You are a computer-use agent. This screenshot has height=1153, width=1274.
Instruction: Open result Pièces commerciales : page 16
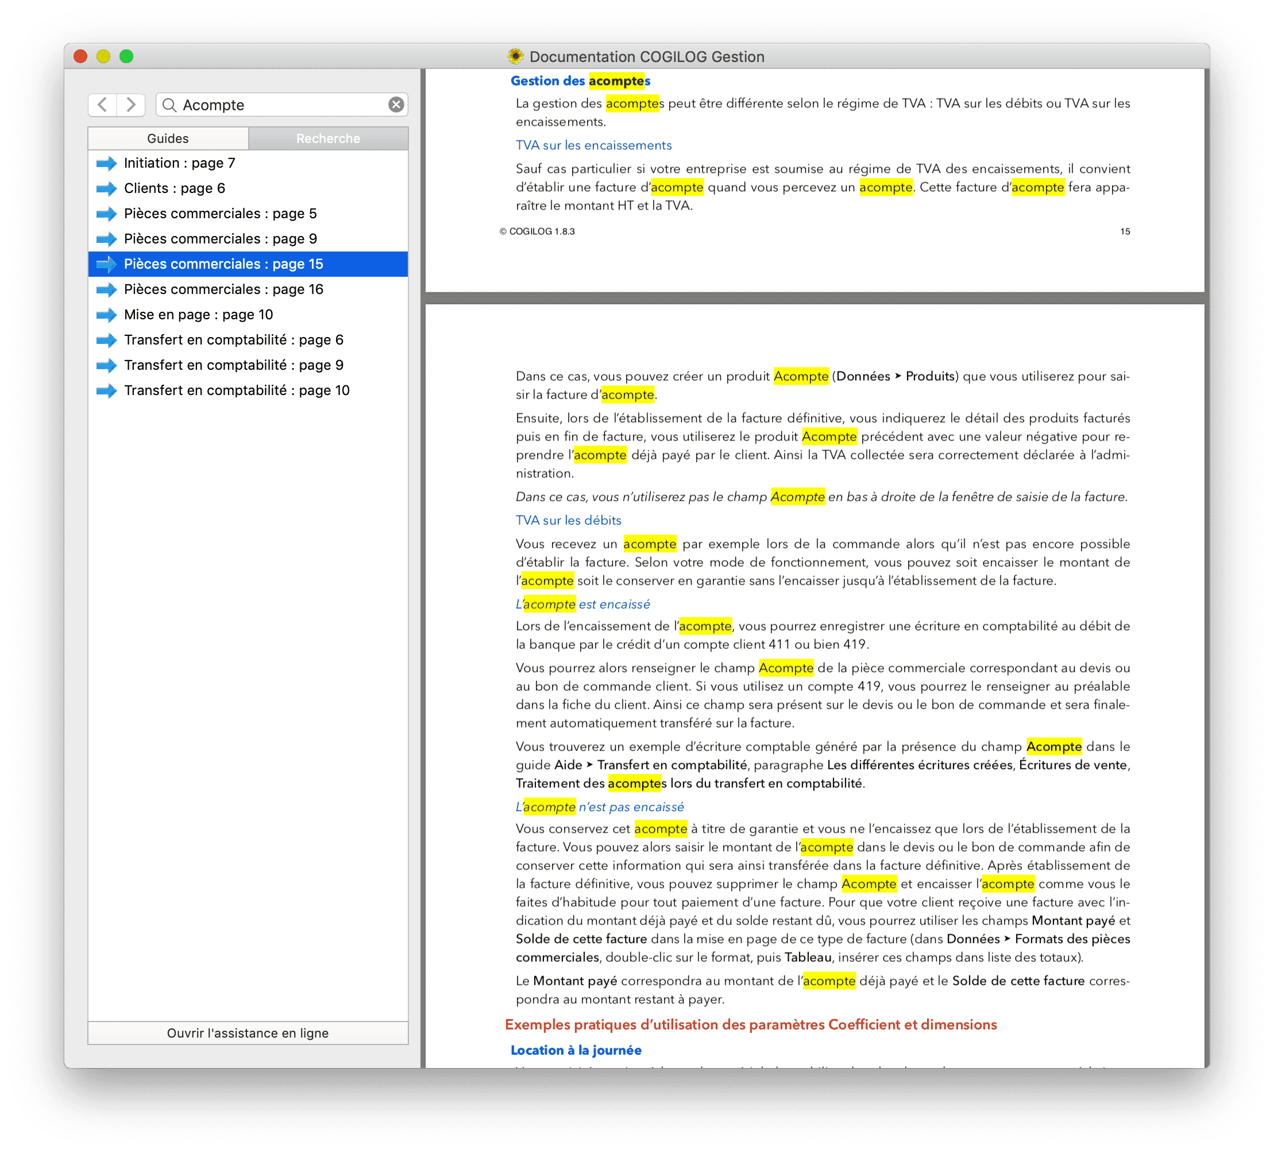(x=248, y=289)
